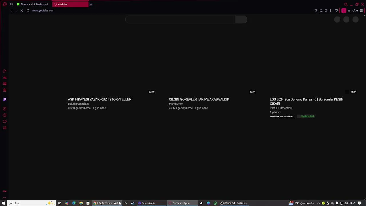Select the YouTube browser tab
The width and height of the screenshot is (366, 206).
click(70, 4)
